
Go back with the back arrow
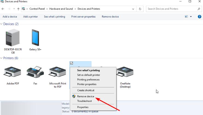coord(3,9)
